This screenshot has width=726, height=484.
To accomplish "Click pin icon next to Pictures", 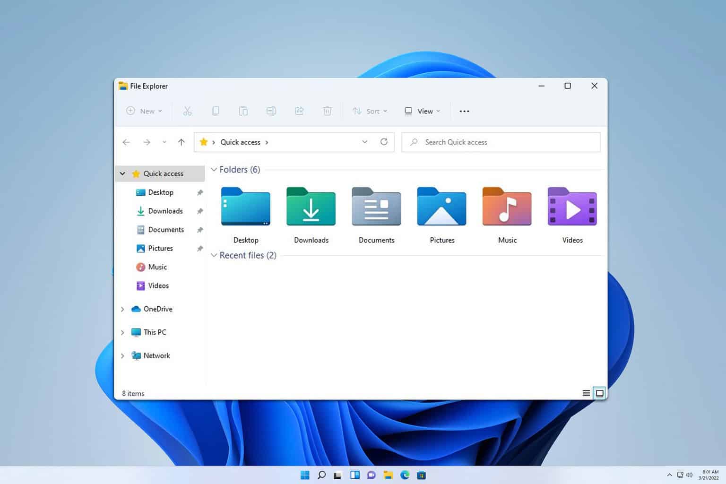I will [x=200, y=249].
